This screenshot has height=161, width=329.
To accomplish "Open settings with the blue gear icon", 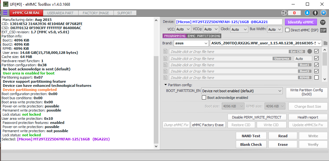I will (x=324, y=13).
